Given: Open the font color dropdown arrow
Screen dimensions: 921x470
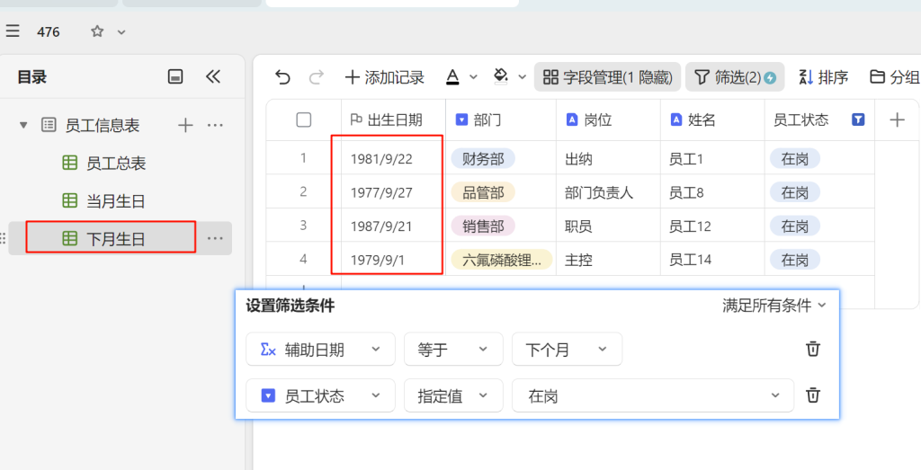Looking at the screenshot, I should tap(473, 77).
